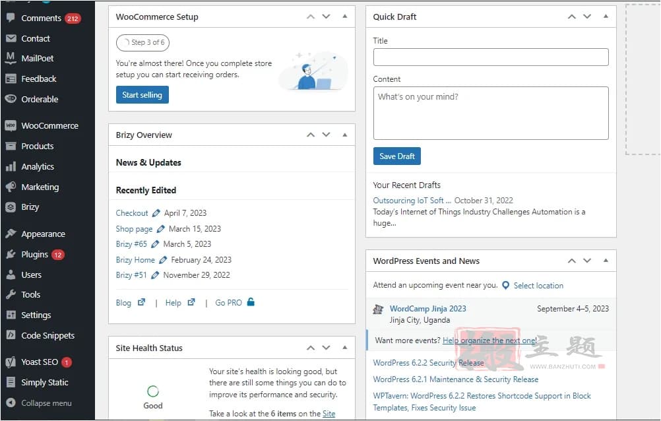Viewport: 661px width, 421px height.
Task: Open WordPress 6.2.1 Maintenance & Security Release link
Action: [x=456, y=379]
